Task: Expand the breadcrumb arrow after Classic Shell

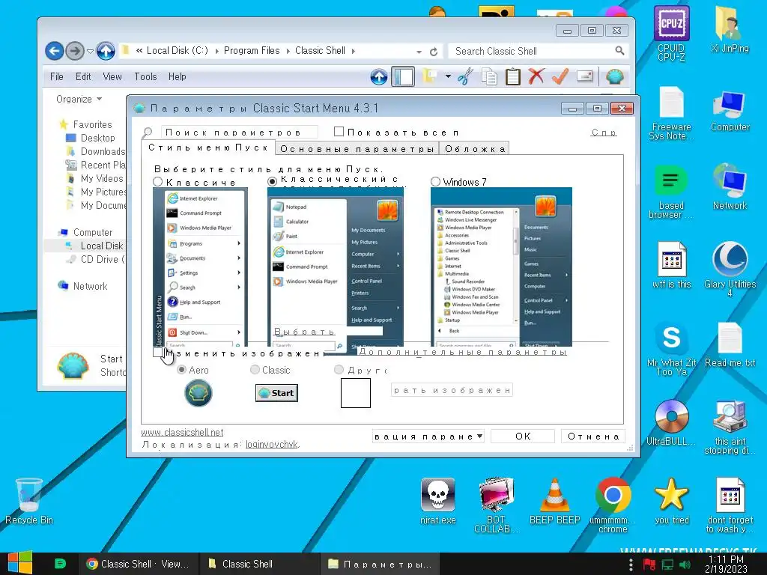Action: tap(354, 51)
